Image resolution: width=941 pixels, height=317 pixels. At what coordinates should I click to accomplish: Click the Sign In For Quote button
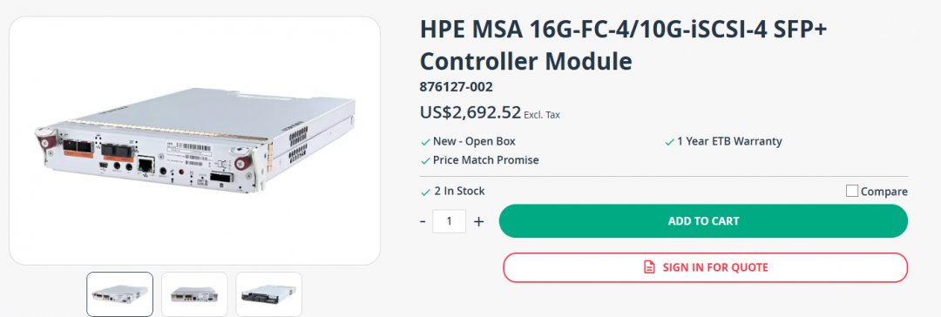[x=705, y=267]
